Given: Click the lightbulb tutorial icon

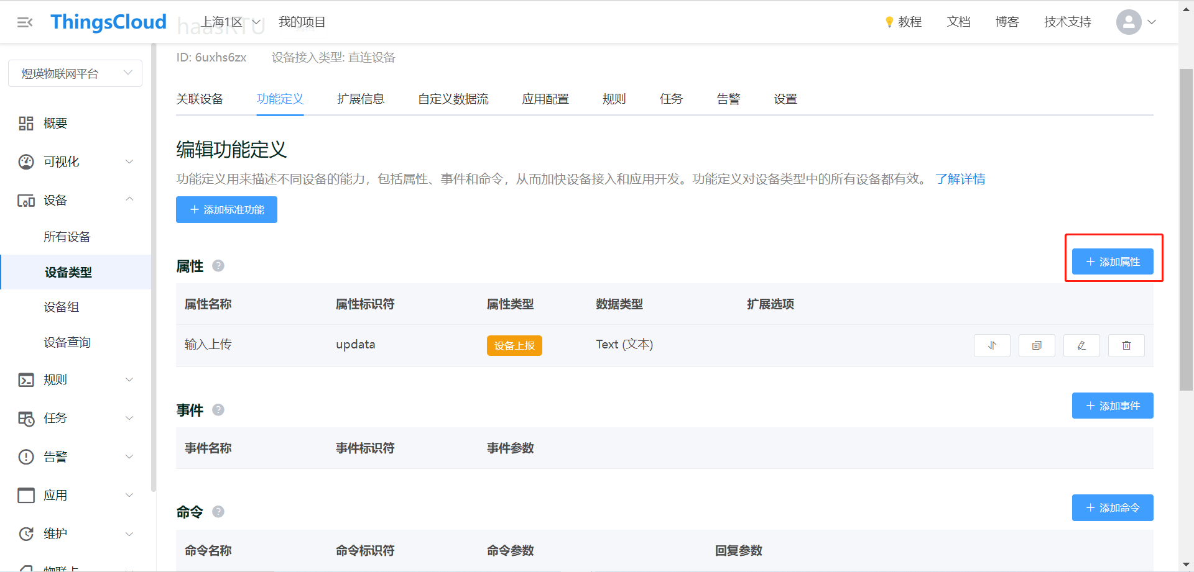Looking at the screenshot, I should click(x=889, y=22).
